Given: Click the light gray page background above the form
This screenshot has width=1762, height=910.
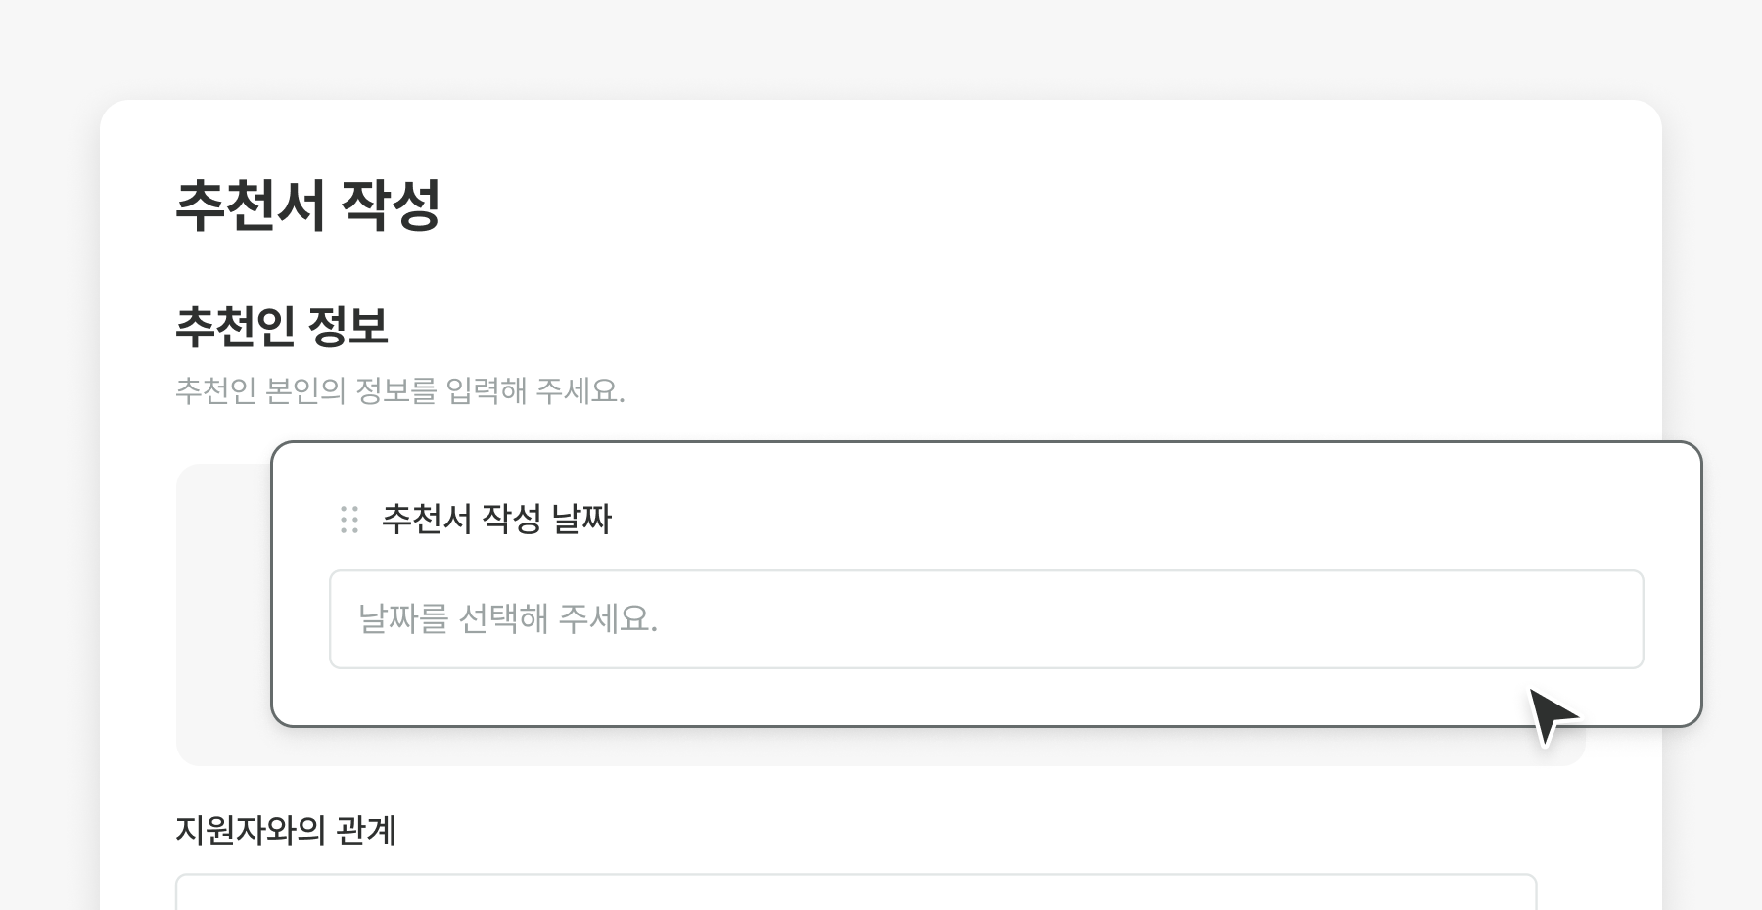Looking at the screenshot, I should pyautogui.click(x=881, y=49).
